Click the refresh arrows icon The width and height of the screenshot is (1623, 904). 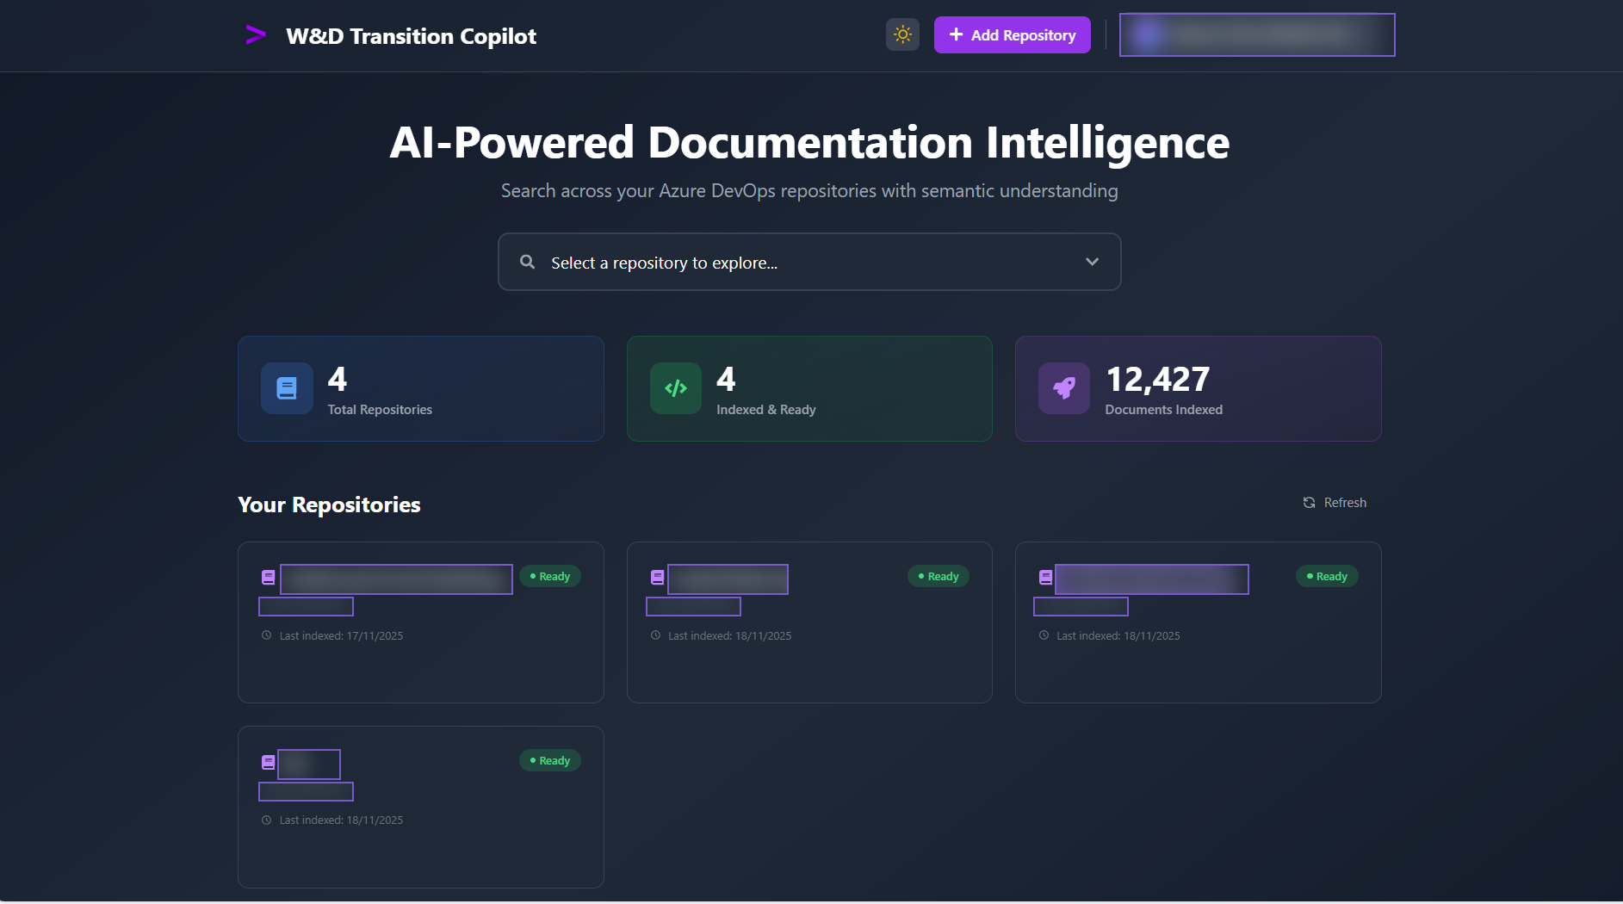click(x=1309, y=503)
